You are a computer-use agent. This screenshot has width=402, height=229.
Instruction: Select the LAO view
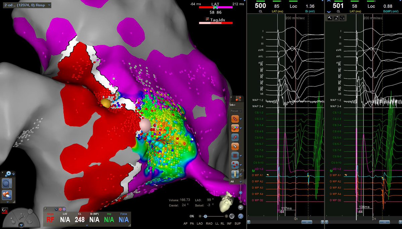[200, 223]
